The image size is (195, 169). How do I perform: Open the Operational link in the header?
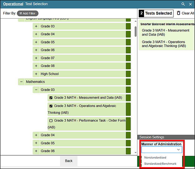click(13, 4)
